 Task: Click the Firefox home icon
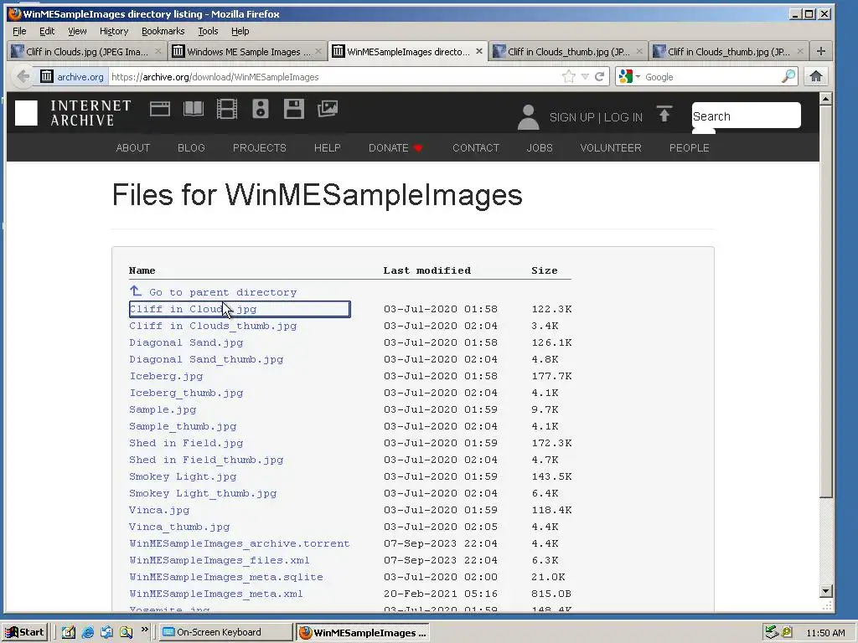coord(816,76)
